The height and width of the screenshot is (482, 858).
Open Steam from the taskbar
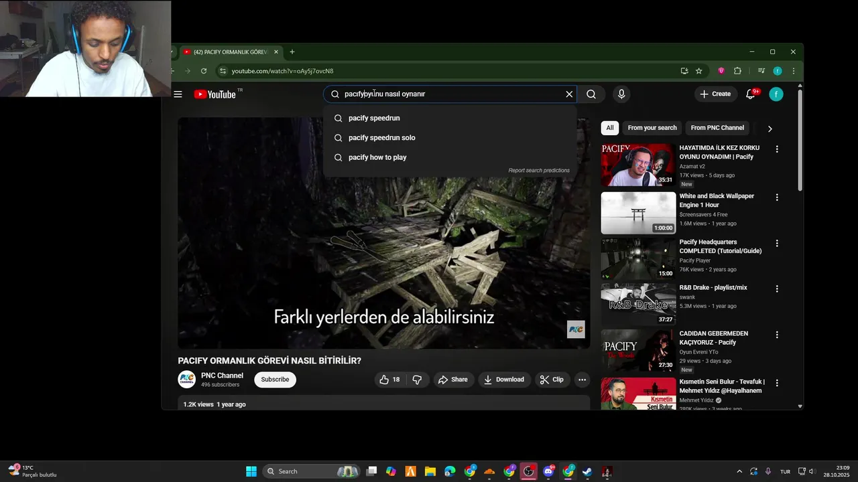587,471
